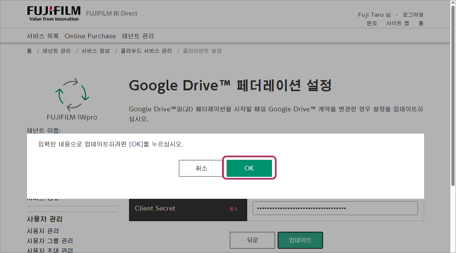Click the Client Secret password field
456x253 pixels.
click(335, 208)
